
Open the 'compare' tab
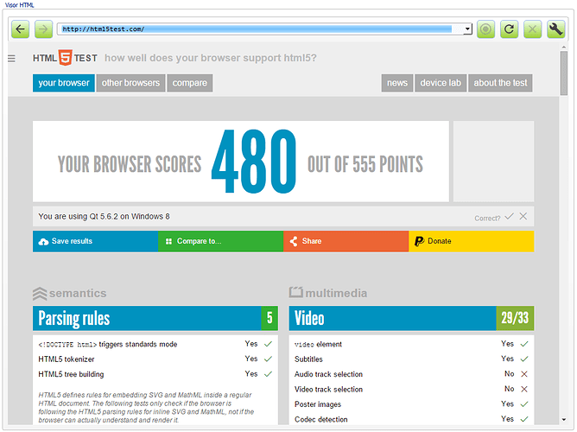coord(189,83)
